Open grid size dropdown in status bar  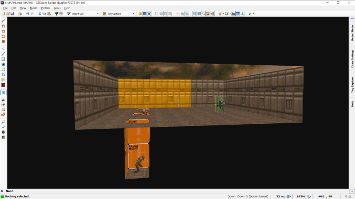click(x=289, y=196)
